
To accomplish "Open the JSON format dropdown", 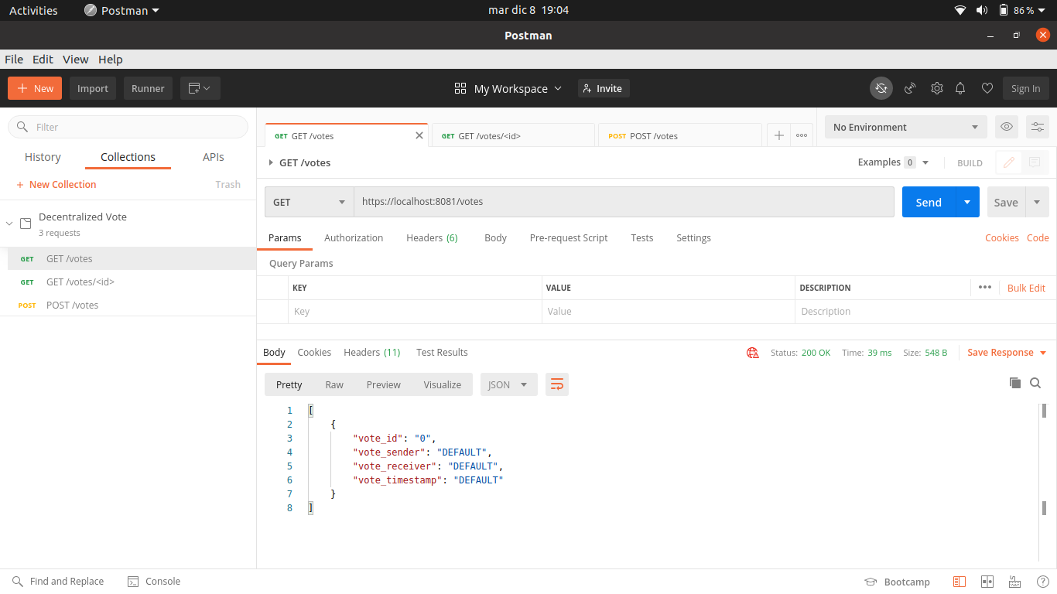I will click(x=508, y=384).
